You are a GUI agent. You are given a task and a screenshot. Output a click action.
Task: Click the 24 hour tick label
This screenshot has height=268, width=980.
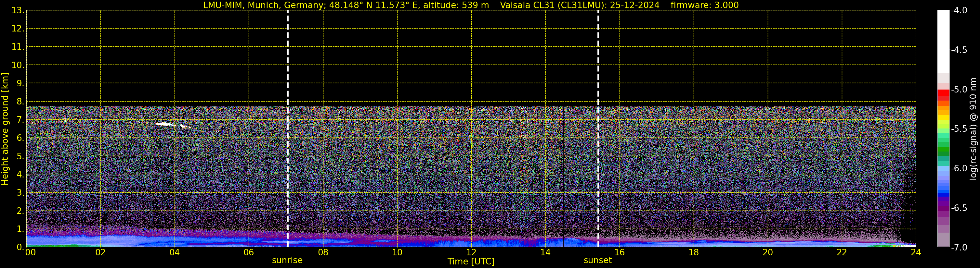pyautogui.click(x=916, y=252)
